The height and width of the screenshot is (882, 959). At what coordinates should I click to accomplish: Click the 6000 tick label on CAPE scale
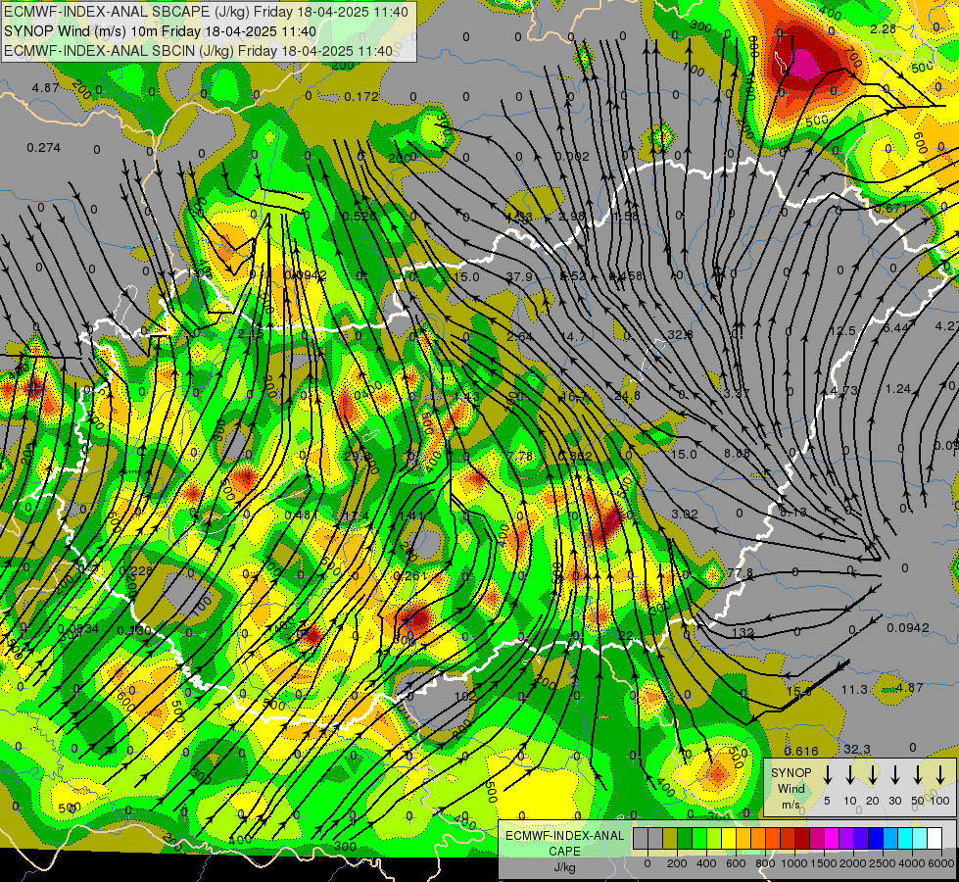tap(940, 863)
